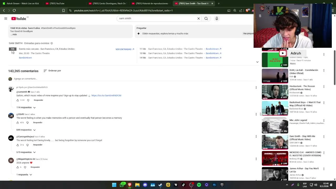The width and height of the screenshot is (336, 189).
Task: Open the Bandsintown link for 14 feb
Action: point(213,58)
